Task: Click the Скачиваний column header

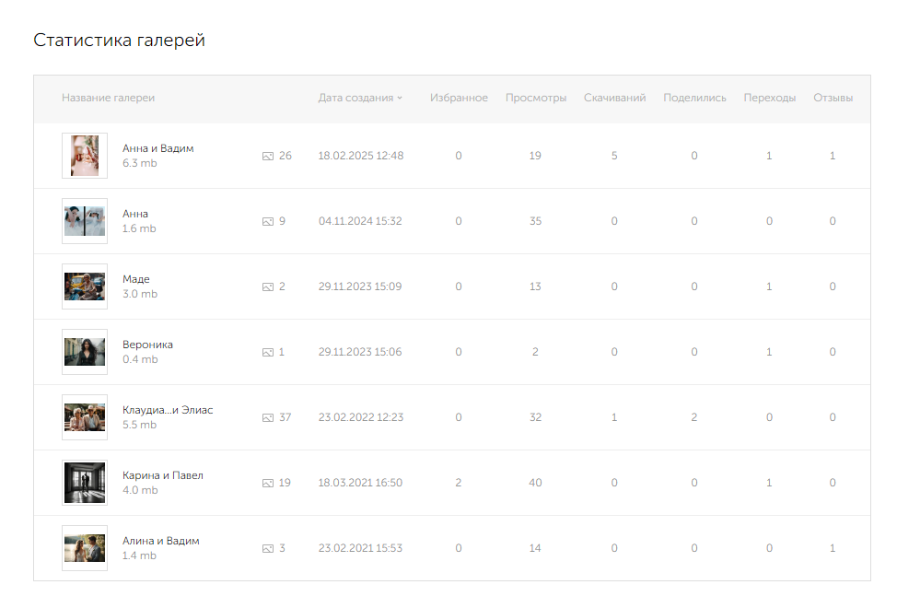Action: coord(614,98)
